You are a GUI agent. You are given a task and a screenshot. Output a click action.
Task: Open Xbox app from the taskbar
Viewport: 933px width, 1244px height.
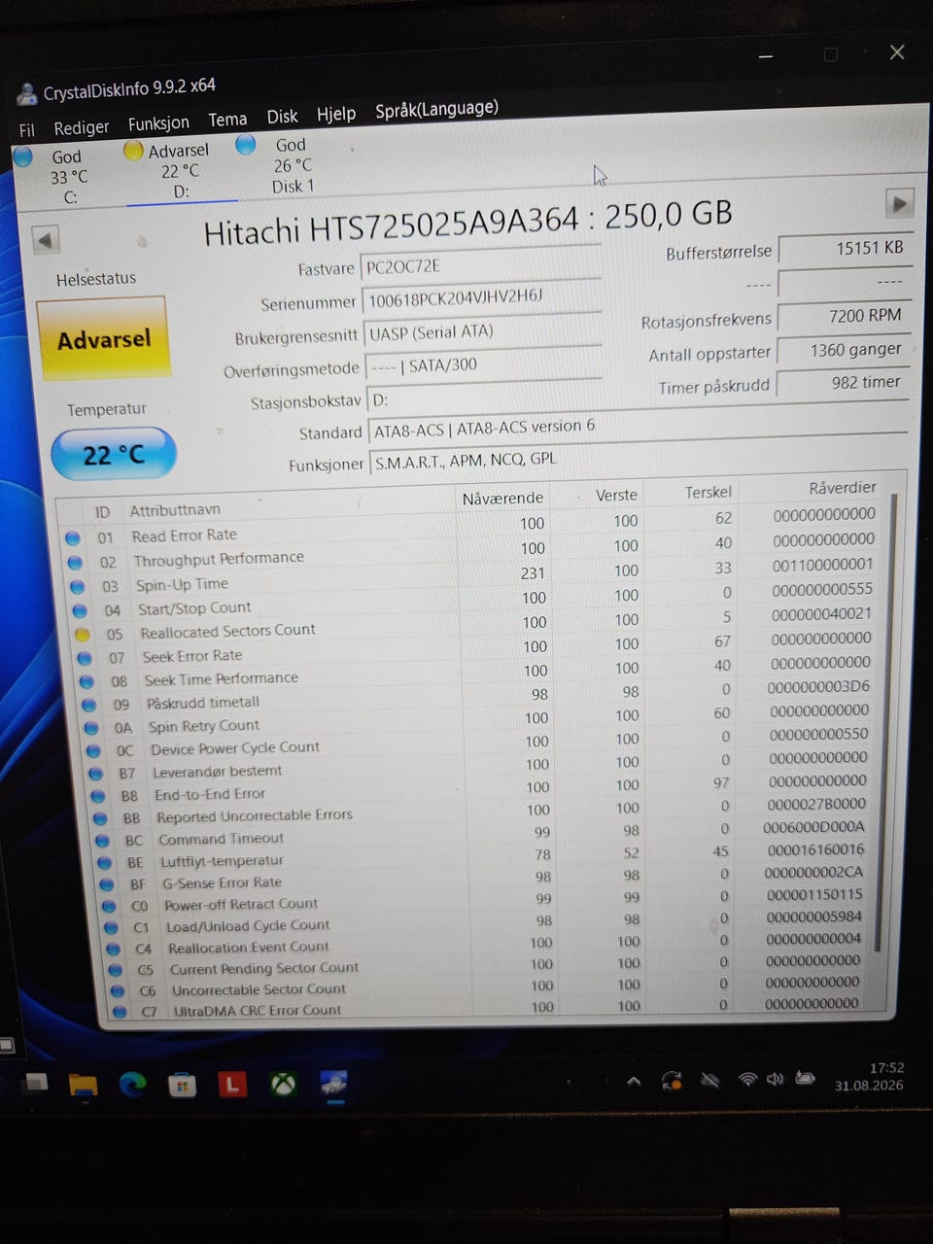click(283, 1084)
